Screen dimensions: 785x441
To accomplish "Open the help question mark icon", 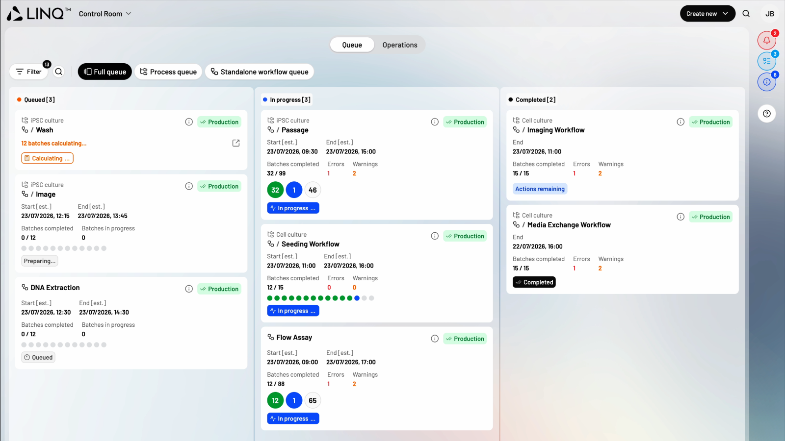I will tap(766, 114).
